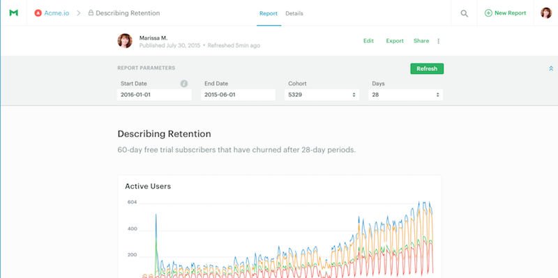Open the Cohort dropdown
The height and width of the screenshot is (278, 558).
click(322, 95)
